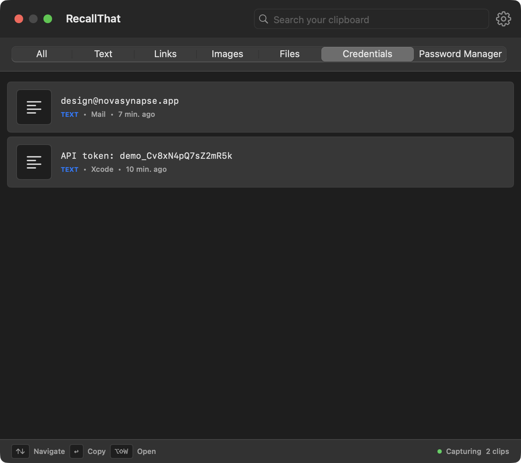This screenshot has width=521, height=463.
Task: Click the text icon beside the API token clip
Action: tap(34, 162)
